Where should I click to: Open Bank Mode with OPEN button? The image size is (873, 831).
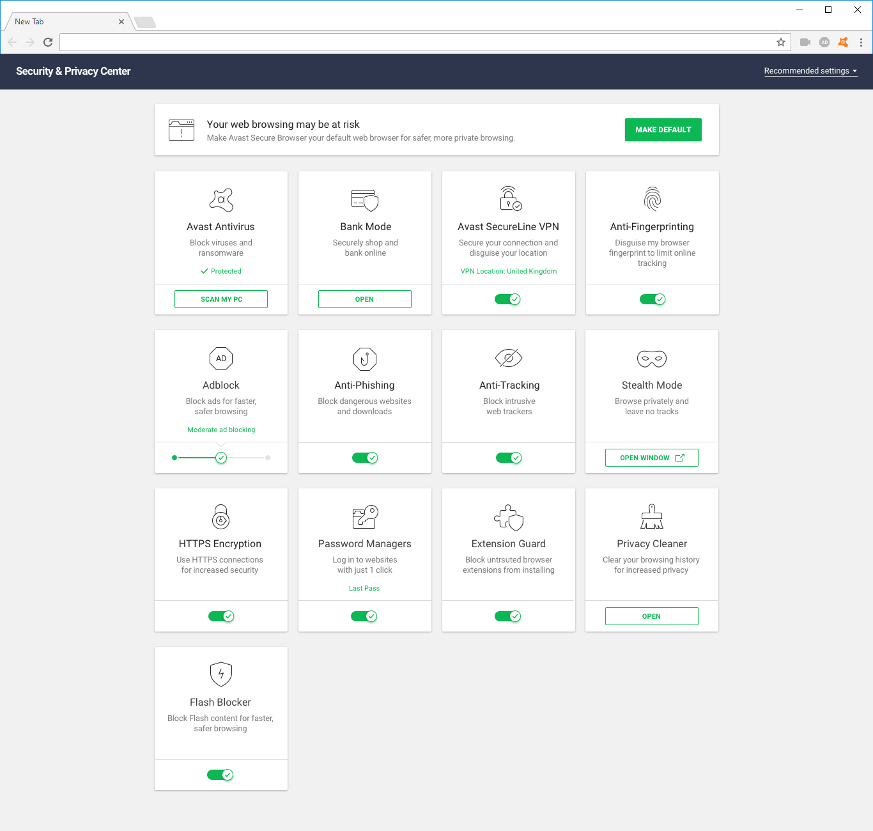(x=365, y=299)
